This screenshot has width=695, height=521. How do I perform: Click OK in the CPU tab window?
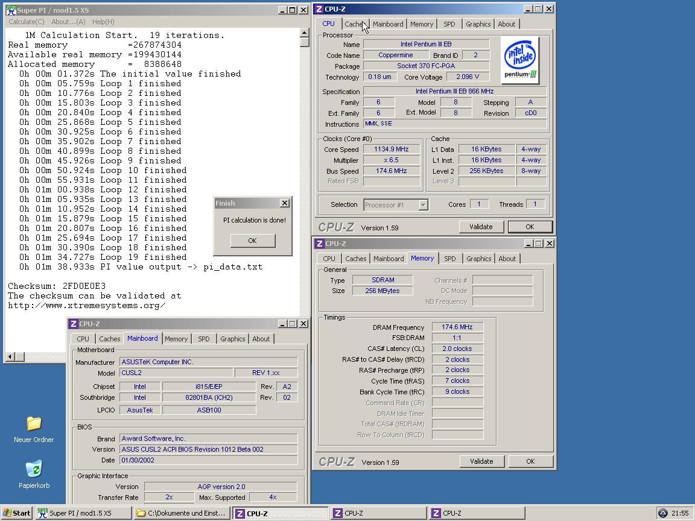530,227
